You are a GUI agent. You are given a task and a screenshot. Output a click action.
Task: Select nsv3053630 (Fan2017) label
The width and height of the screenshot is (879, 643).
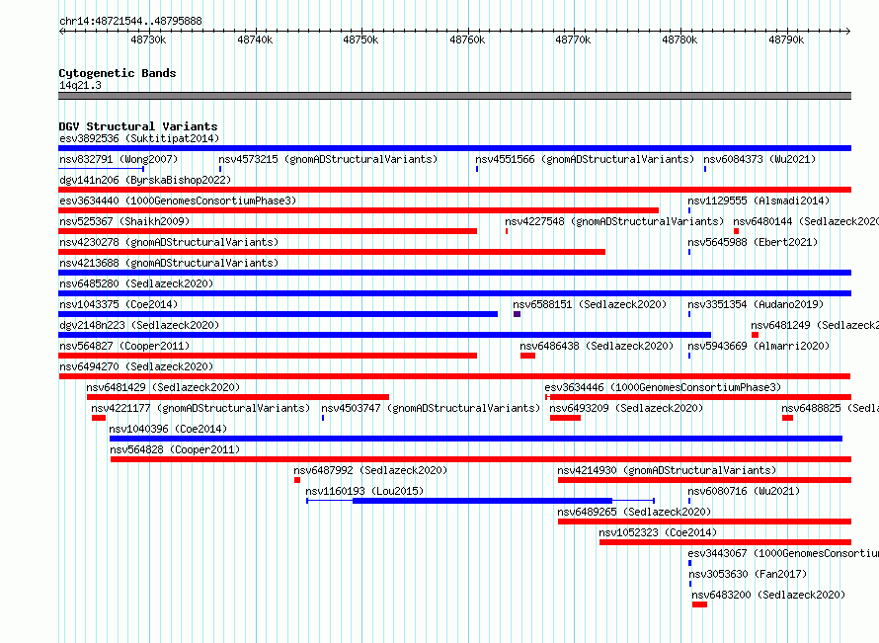coord(748,574)
